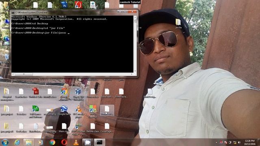Click the javac prompt line in cmd
The width and height of the screenshot is (260, 146).
click(40, 33)
